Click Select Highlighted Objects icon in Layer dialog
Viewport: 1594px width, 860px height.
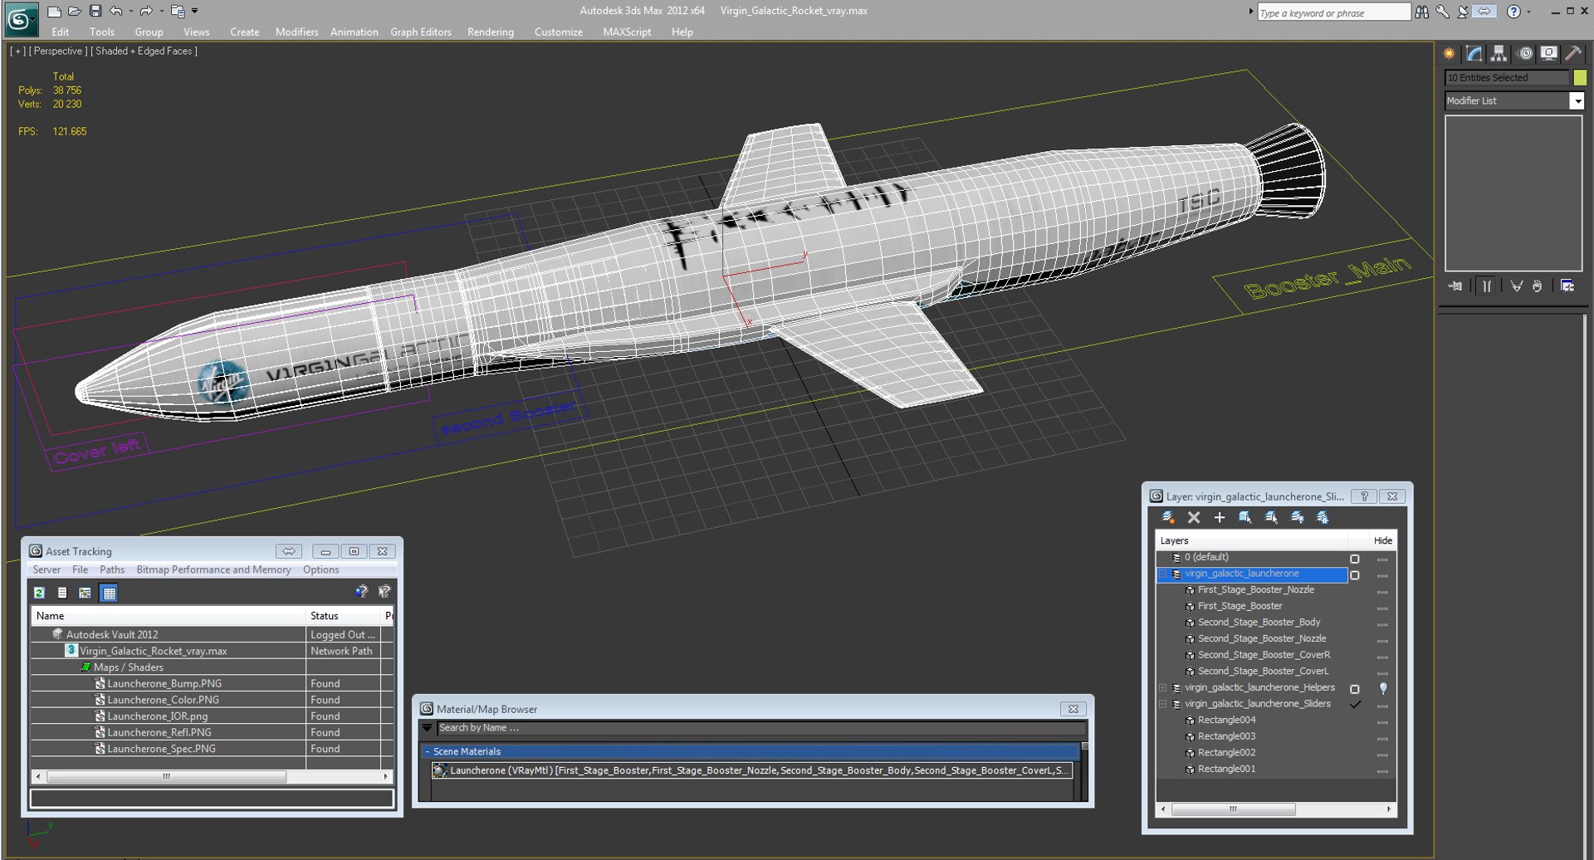coord(1245,517)
